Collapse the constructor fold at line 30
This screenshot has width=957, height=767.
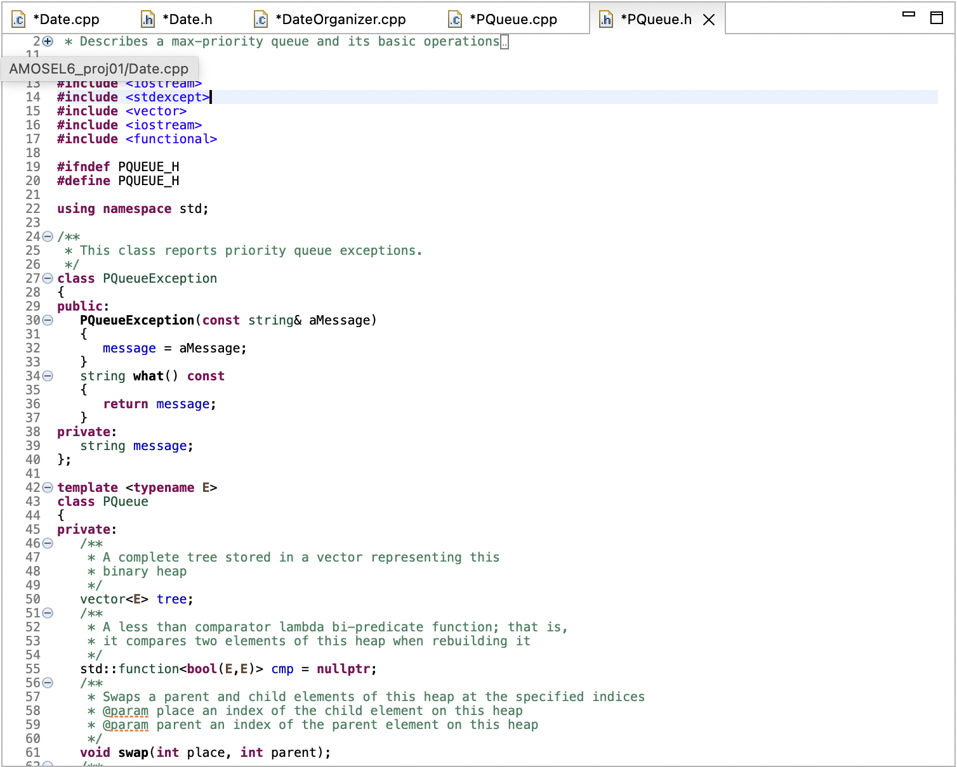pyautogui.click(x=48, y=320)
